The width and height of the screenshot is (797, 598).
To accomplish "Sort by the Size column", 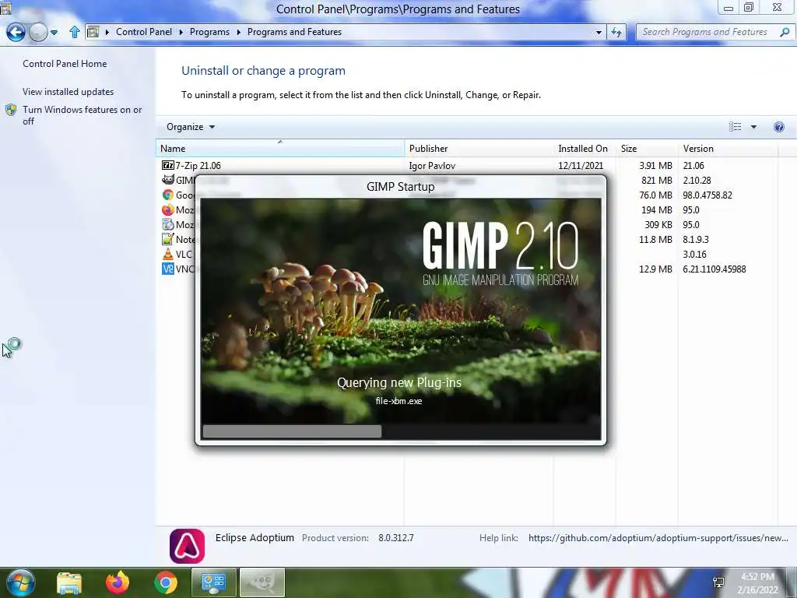I will pyautogui.click(x=647, y=149).
